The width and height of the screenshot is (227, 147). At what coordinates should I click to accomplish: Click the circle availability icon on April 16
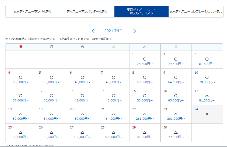tap(176, 96)
